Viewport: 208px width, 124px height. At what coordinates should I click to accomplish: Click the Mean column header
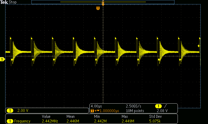click(70, 117)
